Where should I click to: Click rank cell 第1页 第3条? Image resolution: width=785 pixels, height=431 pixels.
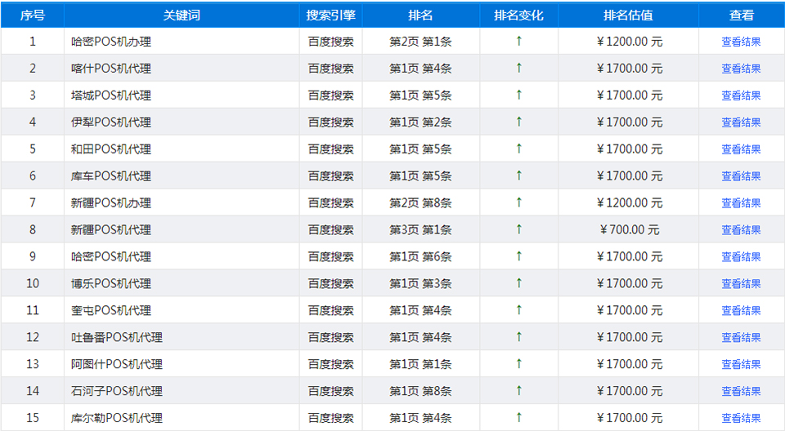click(420, 283)
